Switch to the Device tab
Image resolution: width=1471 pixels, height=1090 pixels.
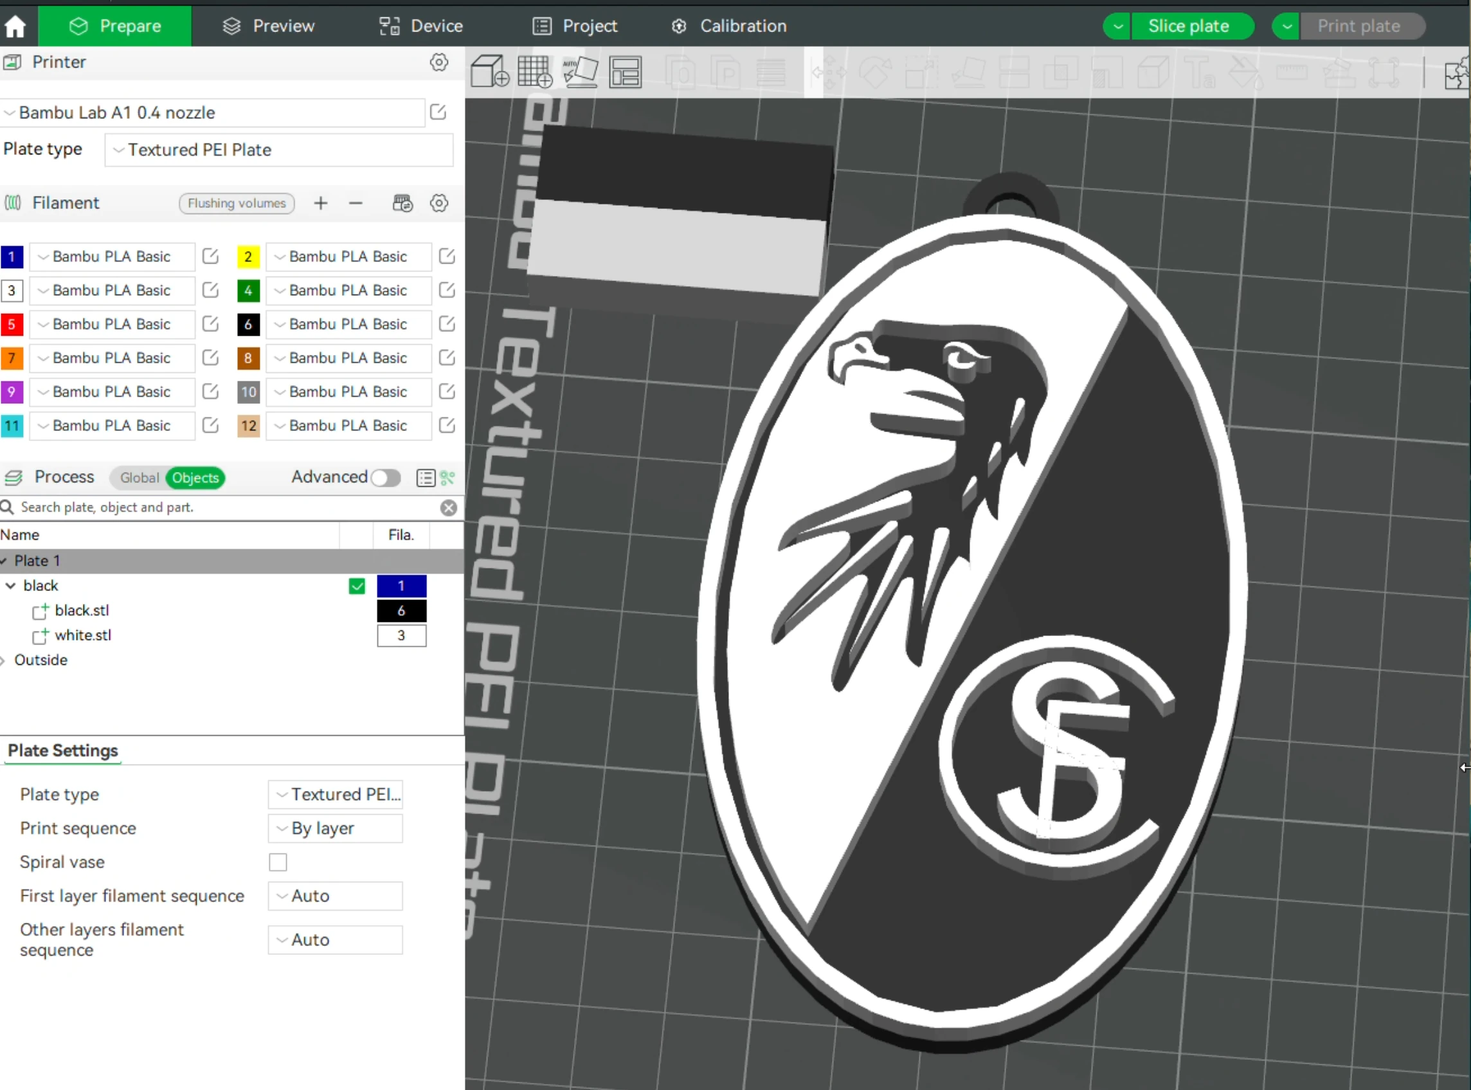coord(421,26)
